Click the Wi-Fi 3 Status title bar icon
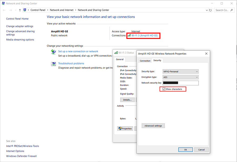The height and width of the screenshot is (162, 237). (116, 53)
